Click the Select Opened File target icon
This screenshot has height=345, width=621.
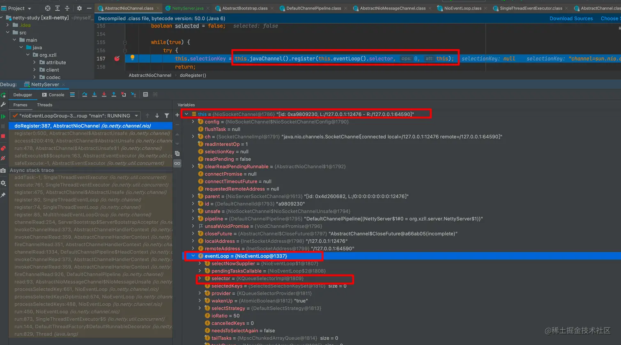click(x=48, y=8)
